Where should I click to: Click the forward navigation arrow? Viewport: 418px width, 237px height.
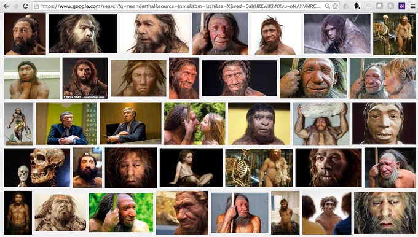pos(16,6)
